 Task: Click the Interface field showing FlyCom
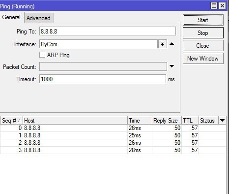[x=98, y=44]
